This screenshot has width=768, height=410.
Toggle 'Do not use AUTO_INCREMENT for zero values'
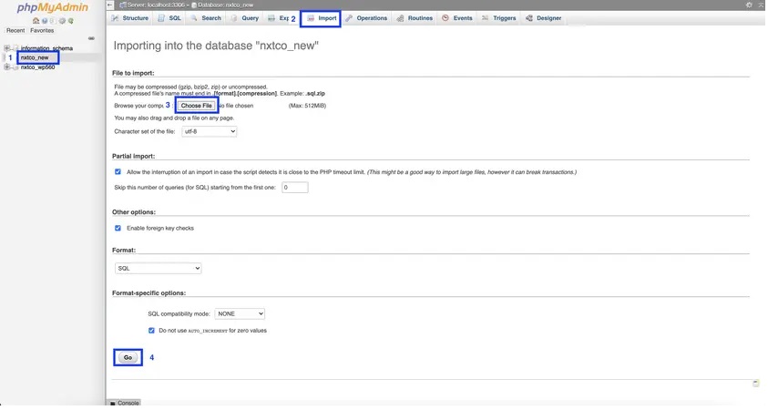(x=151, y=331)
